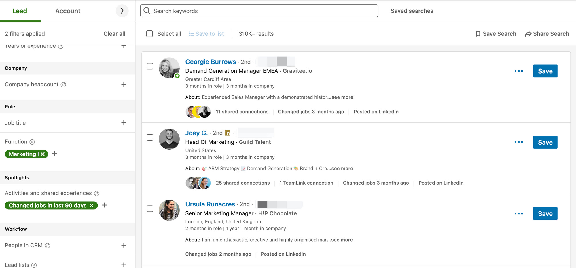Screen dimensions: 576x268
Task: Open Georgie Burrows' profile link
Action: click(211, 62)
